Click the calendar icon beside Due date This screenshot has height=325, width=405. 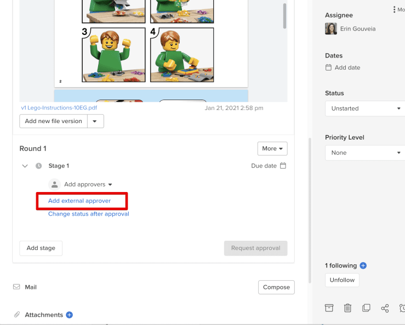coord(283,166)
